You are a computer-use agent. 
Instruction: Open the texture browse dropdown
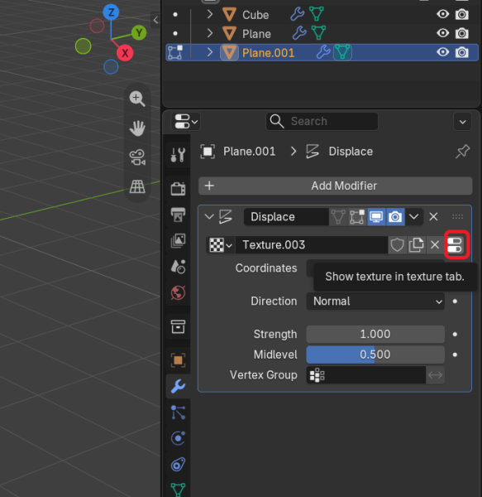tap(221, 245)
